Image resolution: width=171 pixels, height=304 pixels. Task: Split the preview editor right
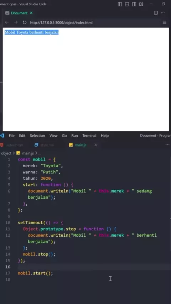[x=156, y=13]
